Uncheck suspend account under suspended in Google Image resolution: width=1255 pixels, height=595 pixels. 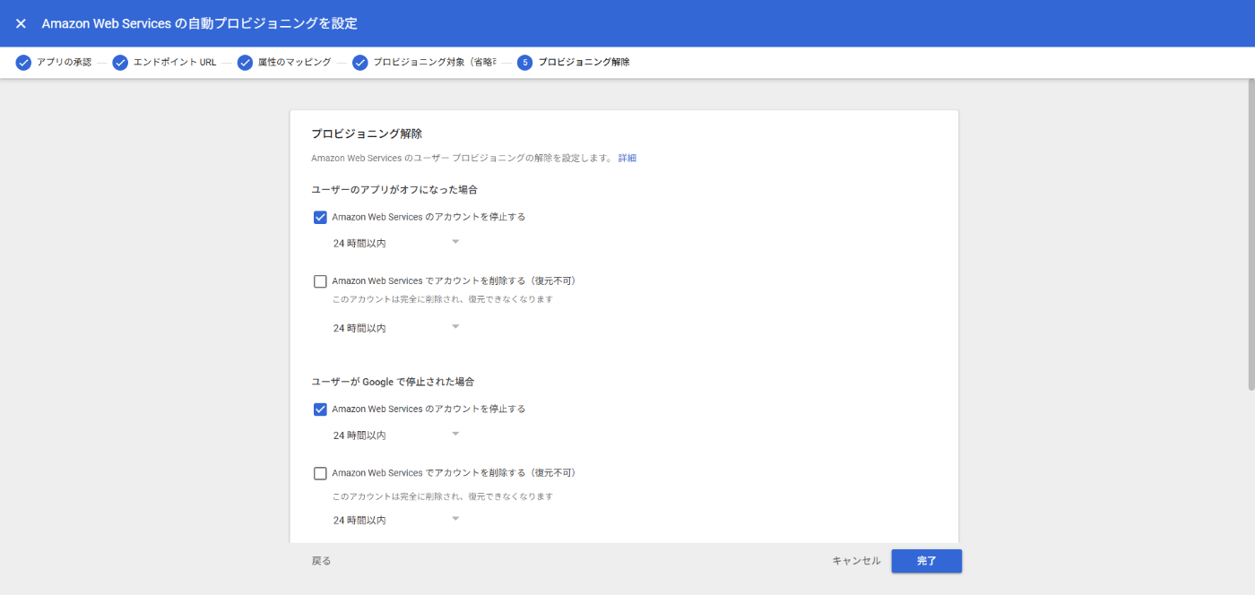pos(320,410)
